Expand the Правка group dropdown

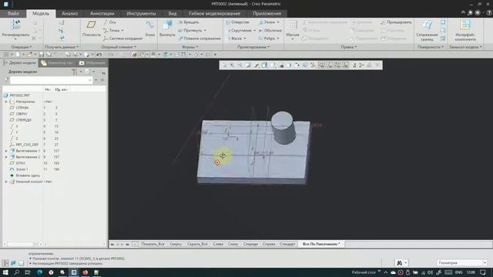click(349, 47)
